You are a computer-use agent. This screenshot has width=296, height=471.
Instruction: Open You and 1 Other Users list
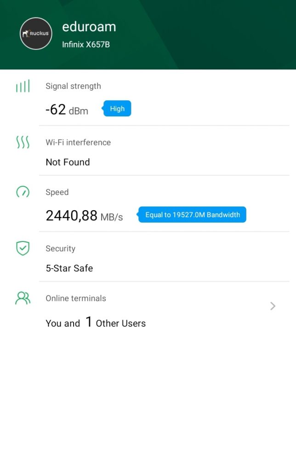[x=96, y=323]
